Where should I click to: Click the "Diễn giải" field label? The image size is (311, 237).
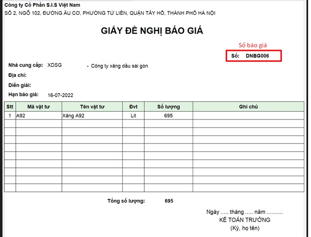click(x=19, y=85)
